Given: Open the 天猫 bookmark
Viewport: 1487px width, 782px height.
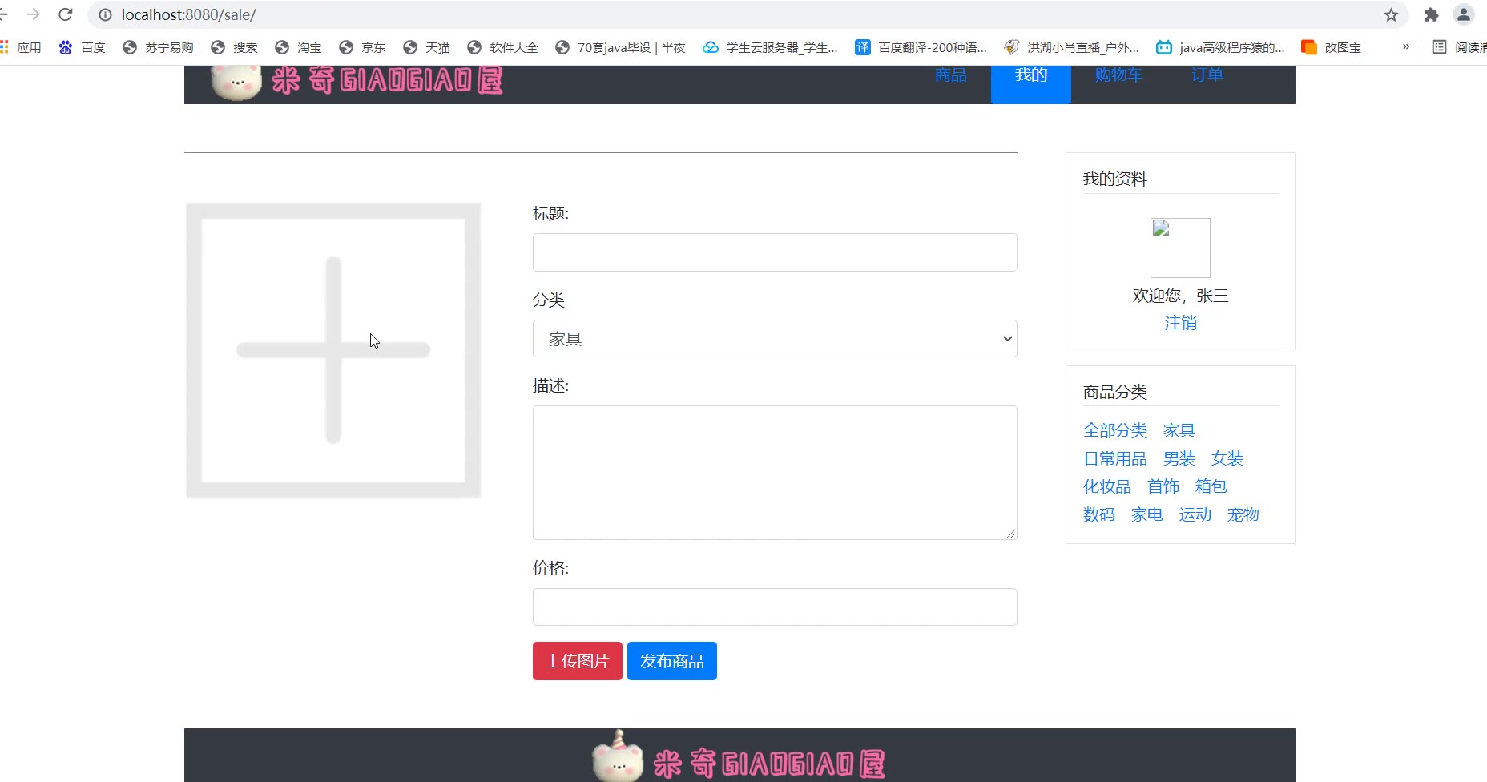Looking at the screenshot, I should point(426,47).
